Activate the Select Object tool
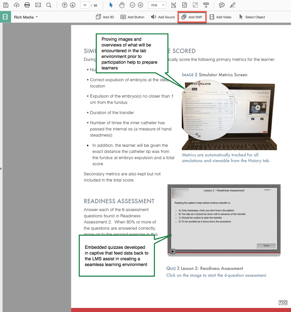 click(x=252, y=17)
